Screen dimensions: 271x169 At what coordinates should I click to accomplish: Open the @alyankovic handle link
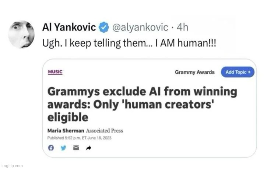pyautogui.click(x=140, y=27)
